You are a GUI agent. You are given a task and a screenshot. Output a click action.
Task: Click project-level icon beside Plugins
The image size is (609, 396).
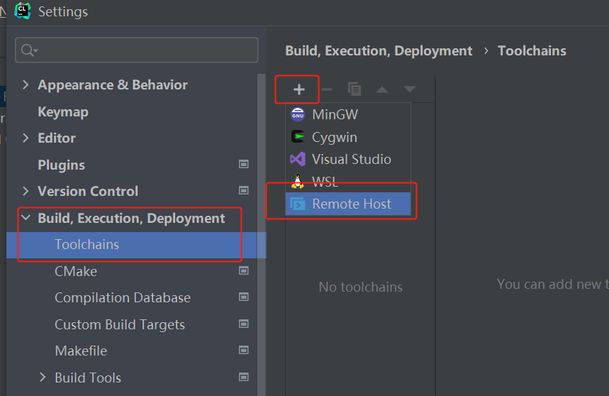243,165
